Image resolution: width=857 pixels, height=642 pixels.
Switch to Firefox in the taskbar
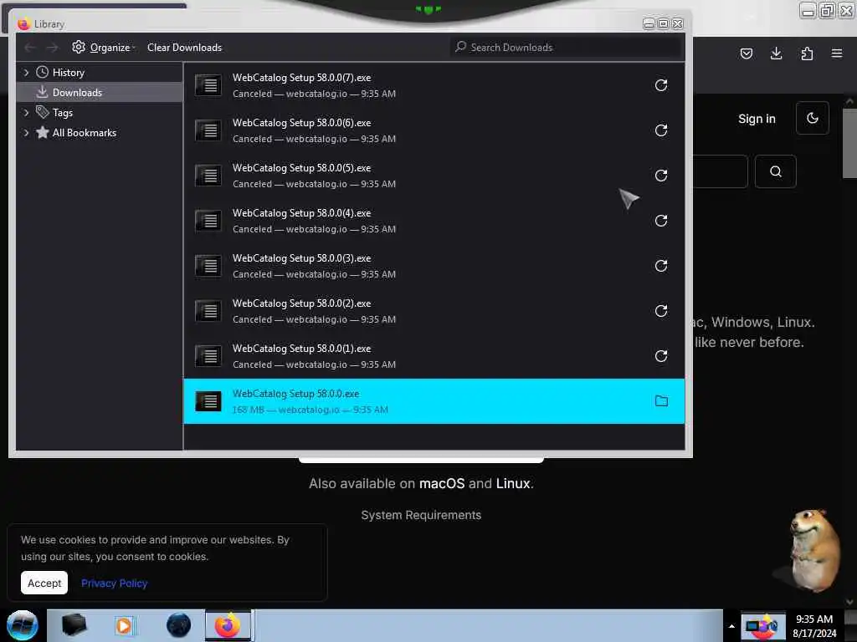tap(228, 625)
